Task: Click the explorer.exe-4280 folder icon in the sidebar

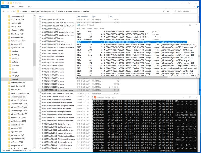Action: click(9, 47)
